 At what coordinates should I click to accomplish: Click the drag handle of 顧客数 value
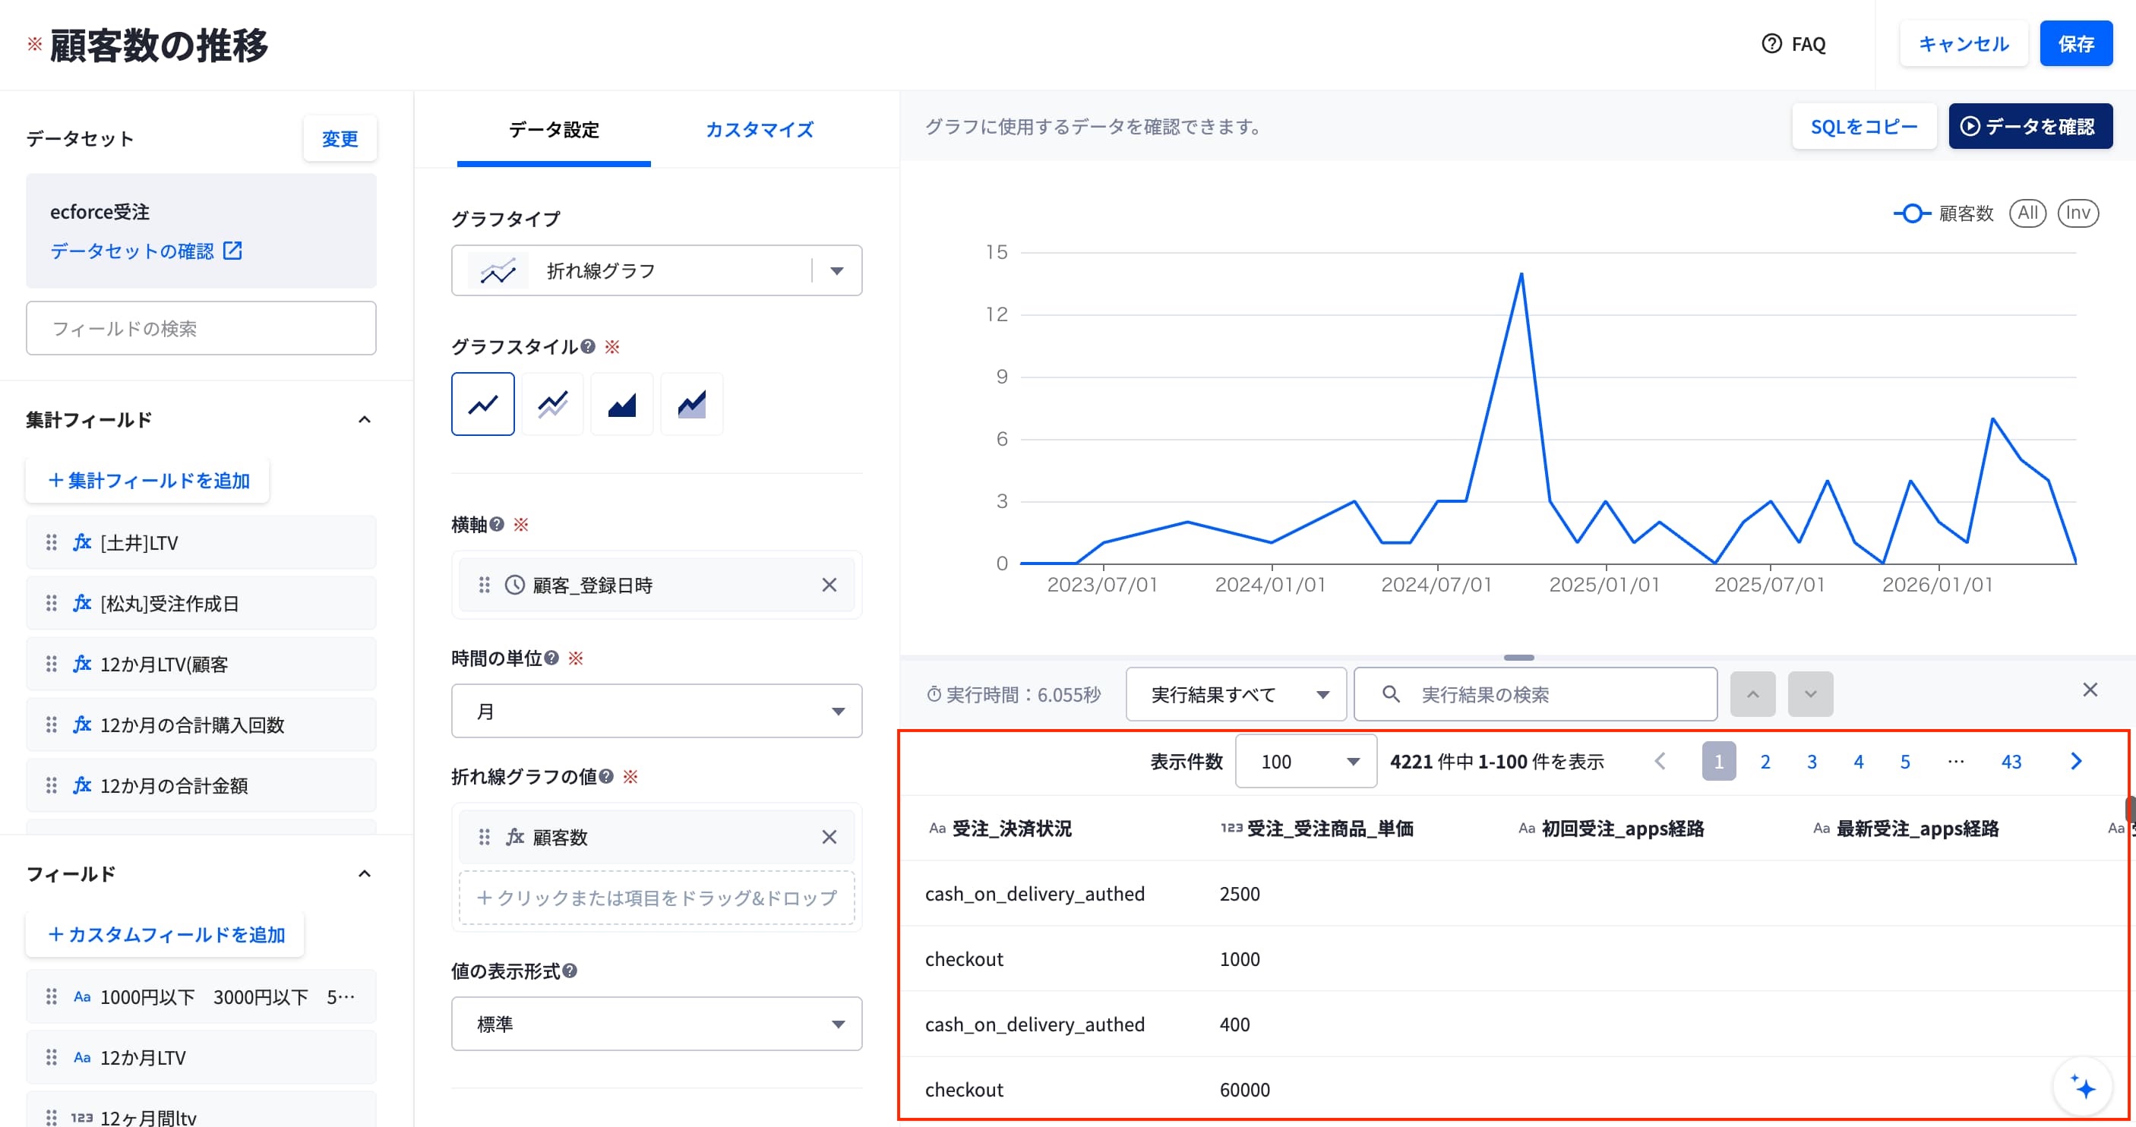coord(485,837)
